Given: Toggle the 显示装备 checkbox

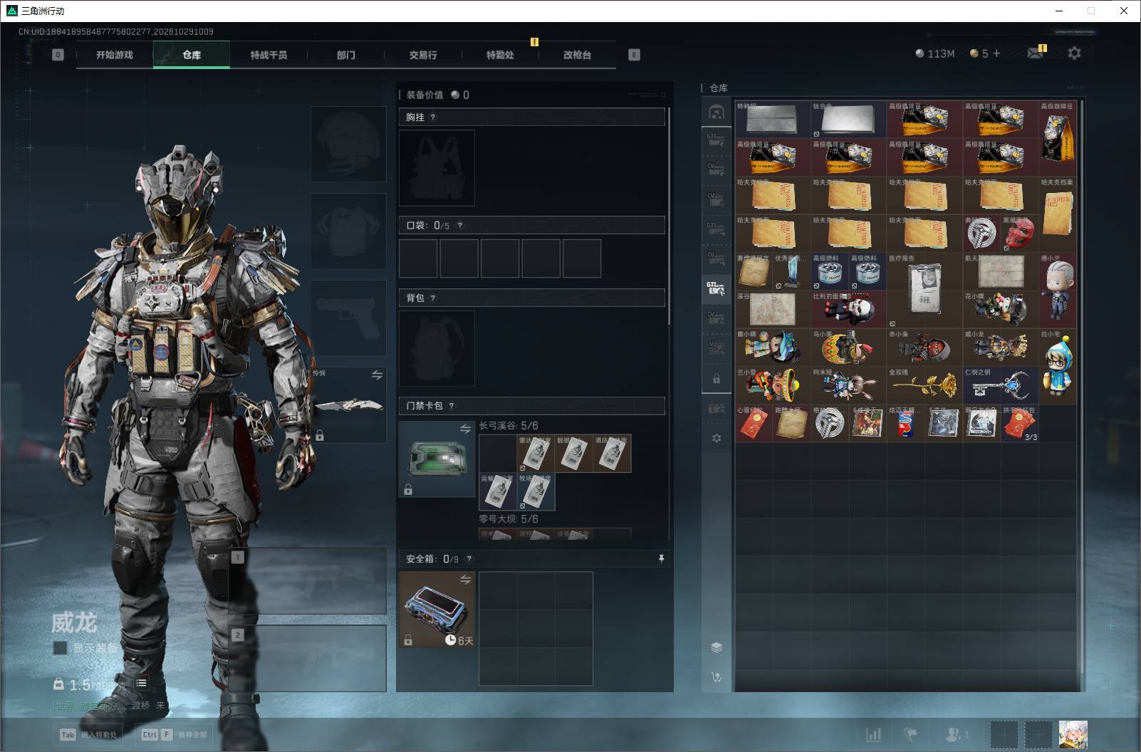Looking at the screenshot, I should click(61, 648).
